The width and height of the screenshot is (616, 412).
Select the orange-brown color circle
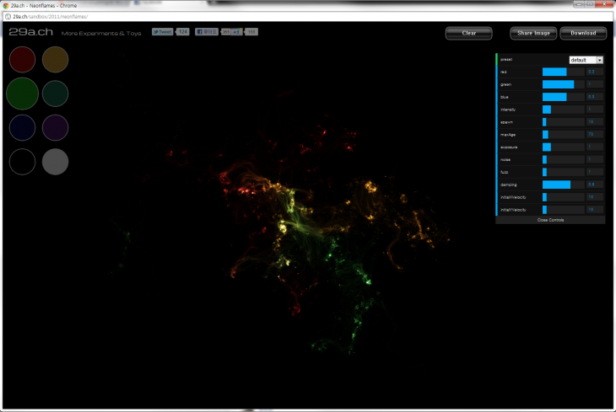55,60
